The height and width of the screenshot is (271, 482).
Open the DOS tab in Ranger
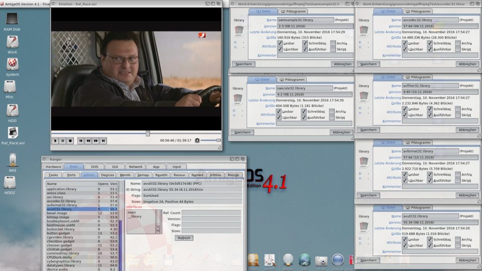click(94, 167)
